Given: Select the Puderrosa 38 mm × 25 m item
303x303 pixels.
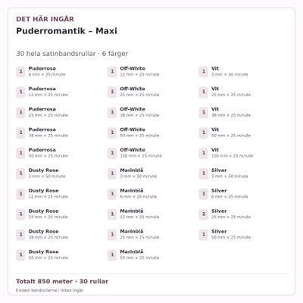Looking at the screenshot, I should (59, 133).
